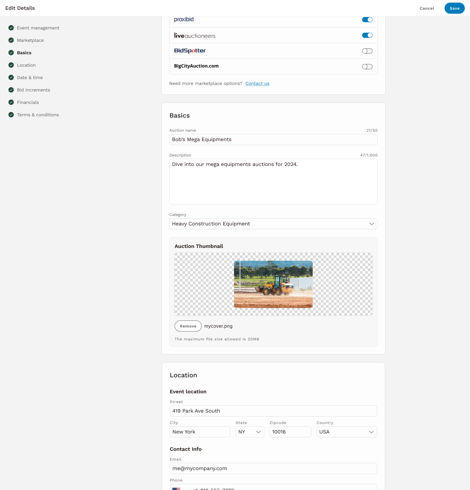Enable the BidSpotter marketplace toggle
The image size is (470, 490).
[367, 51]
